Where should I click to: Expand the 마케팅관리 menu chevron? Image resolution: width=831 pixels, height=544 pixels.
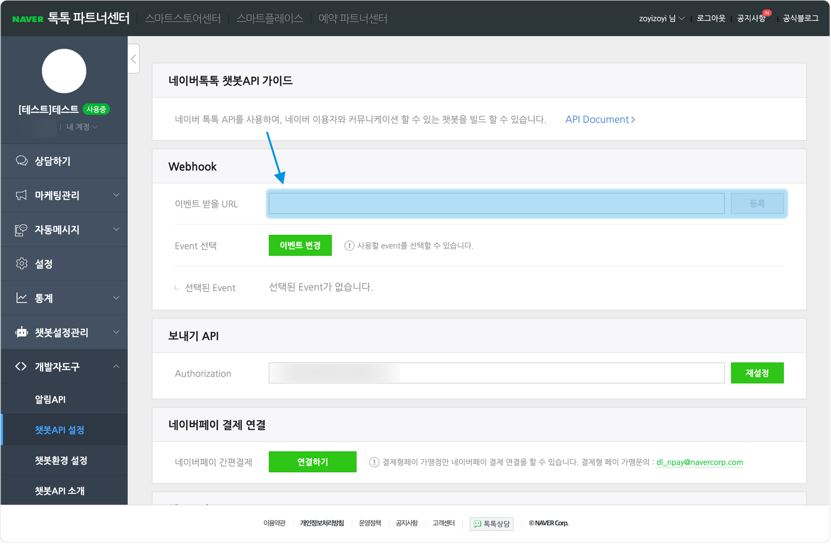click(116, 195)
